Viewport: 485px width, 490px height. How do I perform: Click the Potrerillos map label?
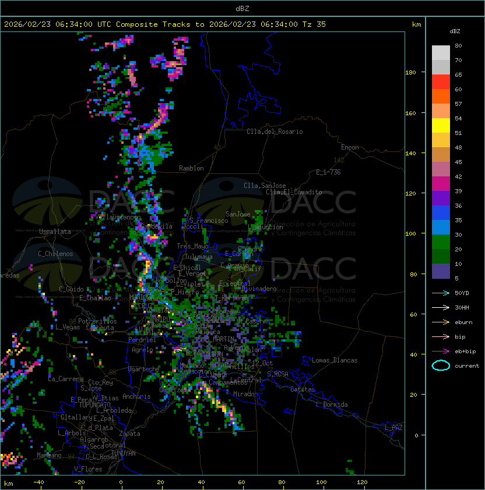(x=97, y=321)
